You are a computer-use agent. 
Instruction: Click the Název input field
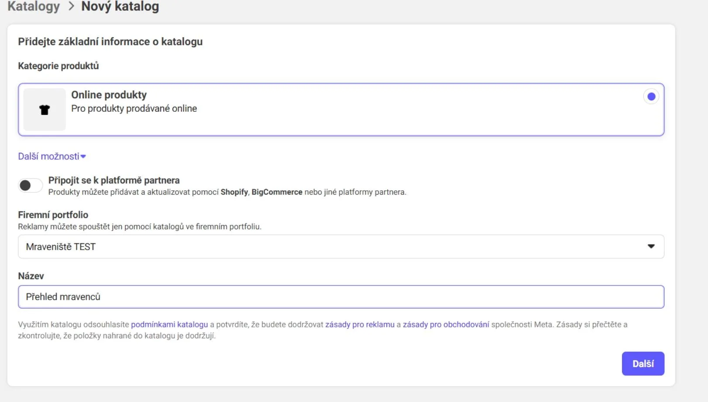coord(341,297)
